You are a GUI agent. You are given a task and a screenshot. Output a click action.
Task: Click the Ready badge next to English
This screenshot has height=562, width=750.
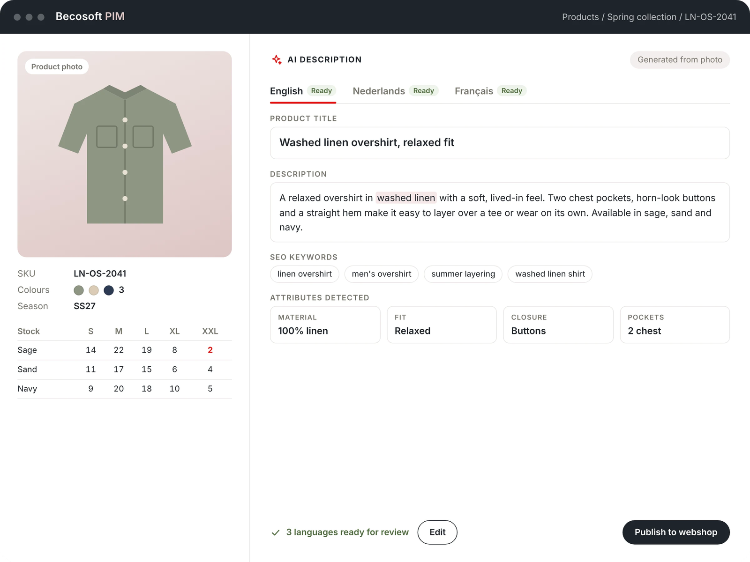tap(322, 91)
